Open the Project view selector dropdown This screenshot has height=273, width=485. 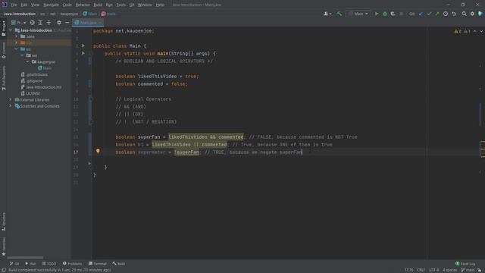coord(18,23)
